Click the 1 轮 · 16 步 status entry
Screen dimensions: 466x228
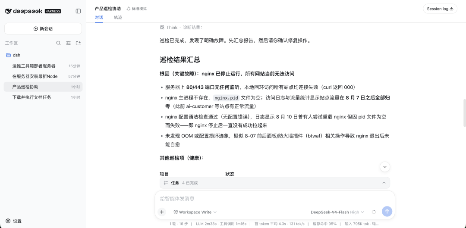point(179,224)
